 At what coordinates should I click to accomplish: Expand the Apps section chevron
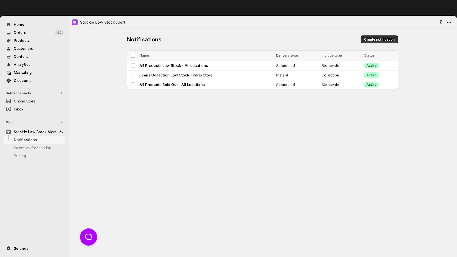pos(62,122)
